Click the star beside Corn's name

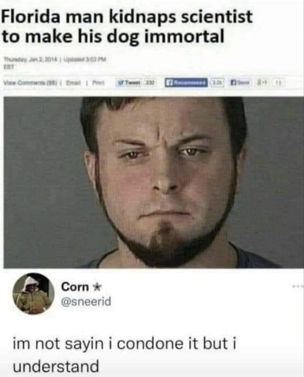click(x=97, y=287)
